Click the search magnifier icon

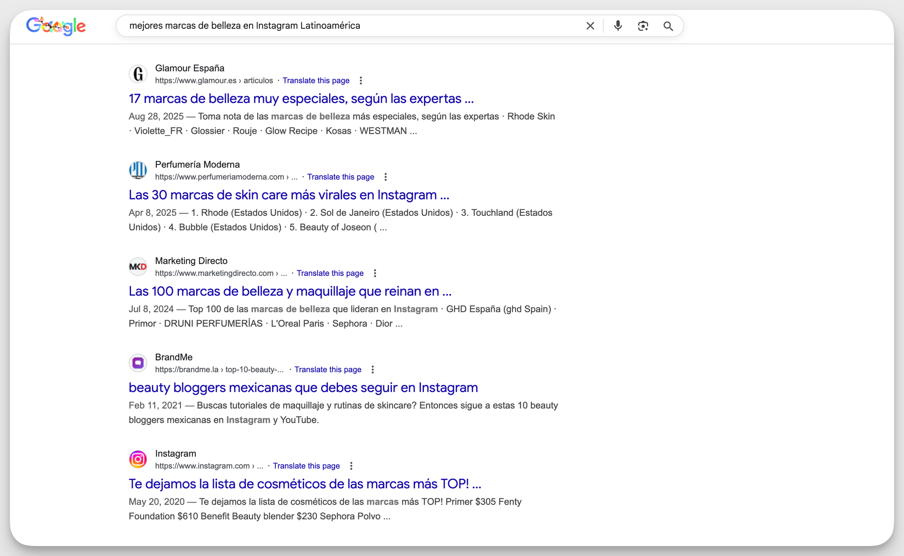[x=668, y=26]
